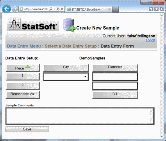This screenshot has height=141, width=166.
Task: Click the Create New Sample database icon
Action: coord(69,25)
